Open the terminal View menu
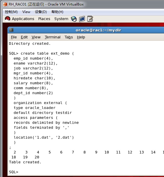 36,37
